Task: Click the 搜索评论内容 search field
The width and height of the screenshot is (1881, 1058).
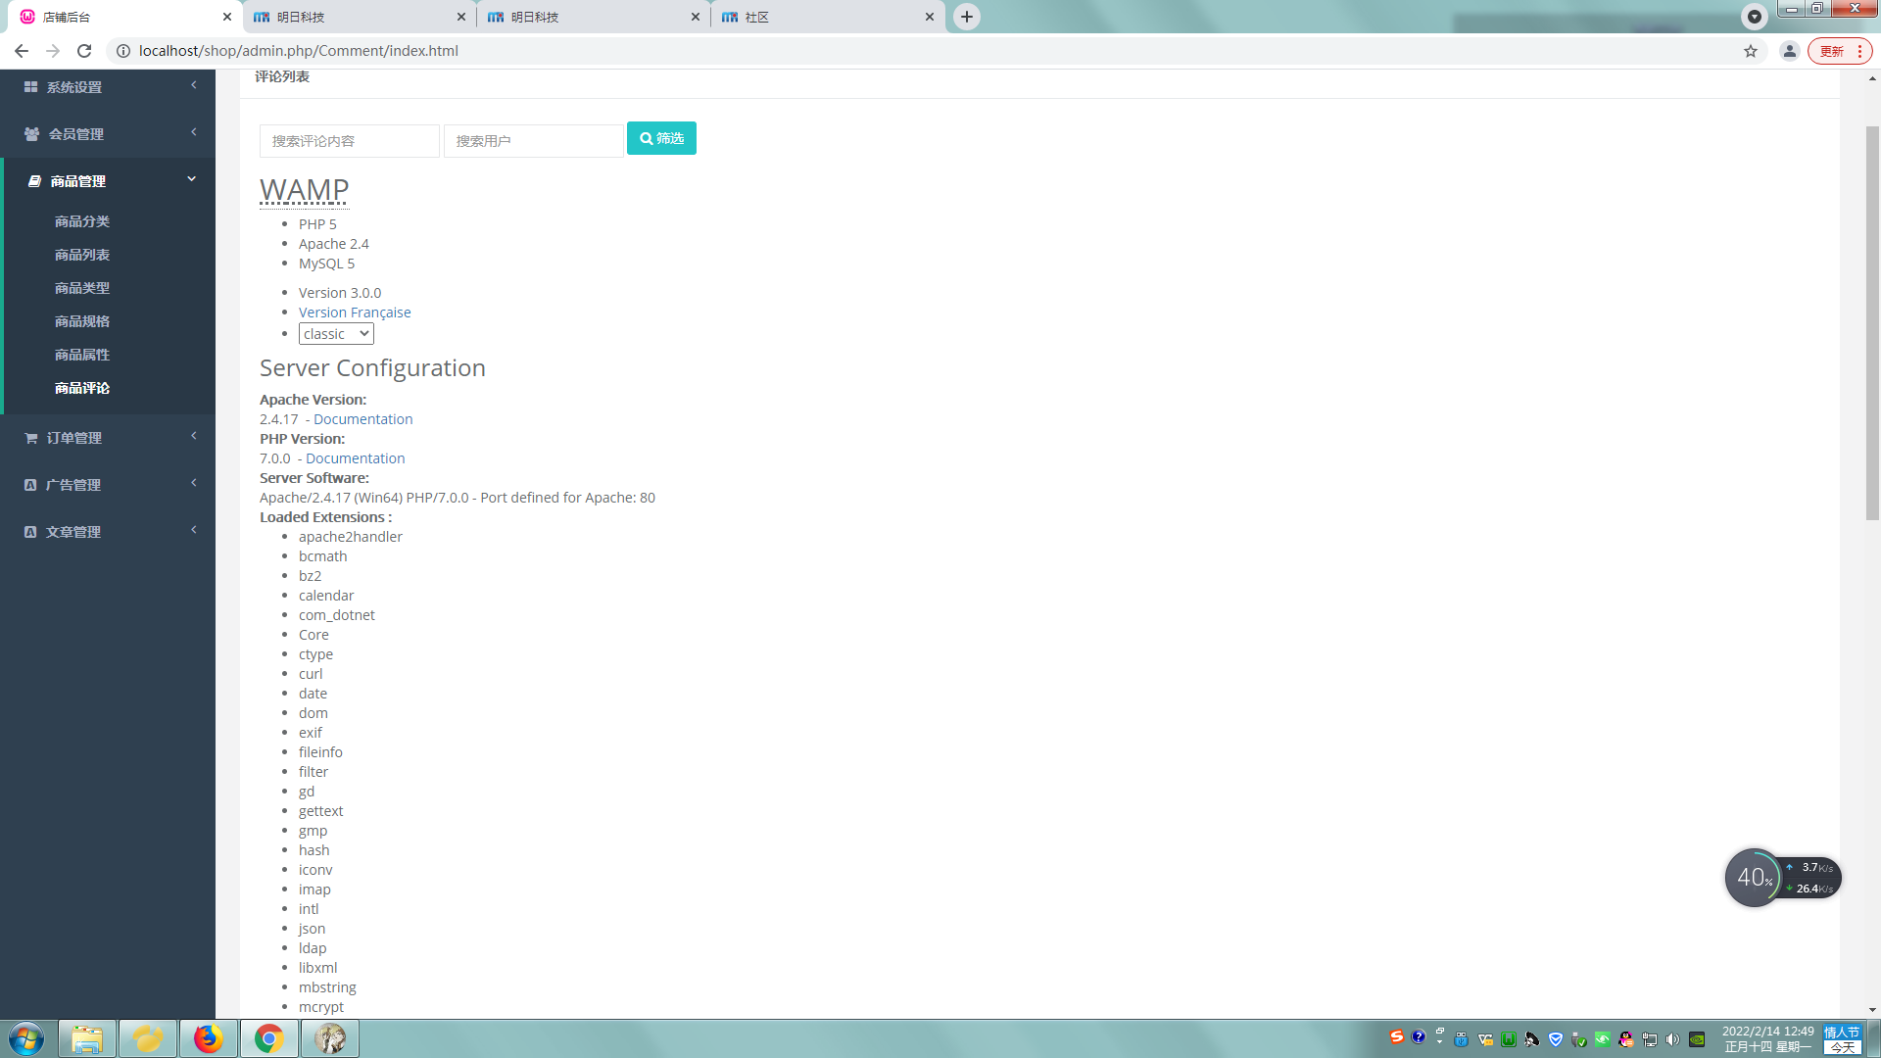Action: tap(349, 141)
